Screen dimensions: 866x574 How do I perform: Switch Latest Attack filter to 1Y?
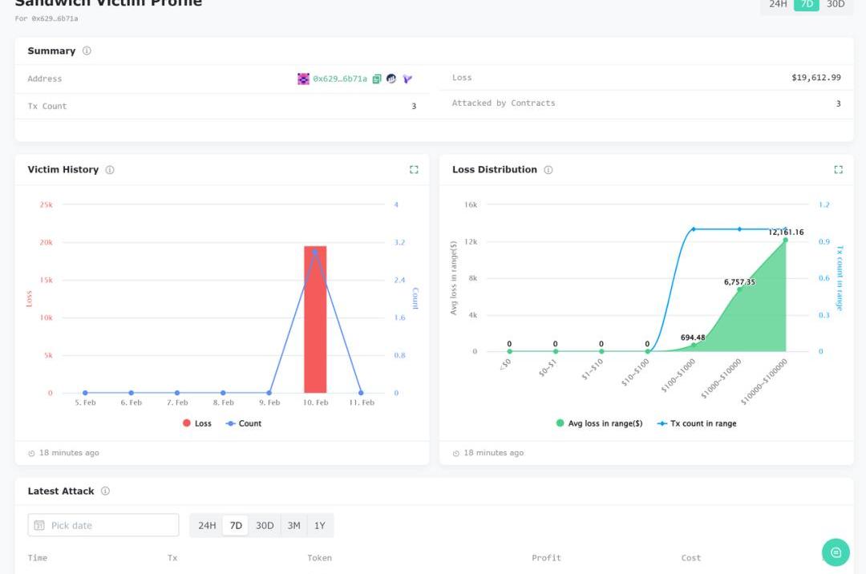319,525
